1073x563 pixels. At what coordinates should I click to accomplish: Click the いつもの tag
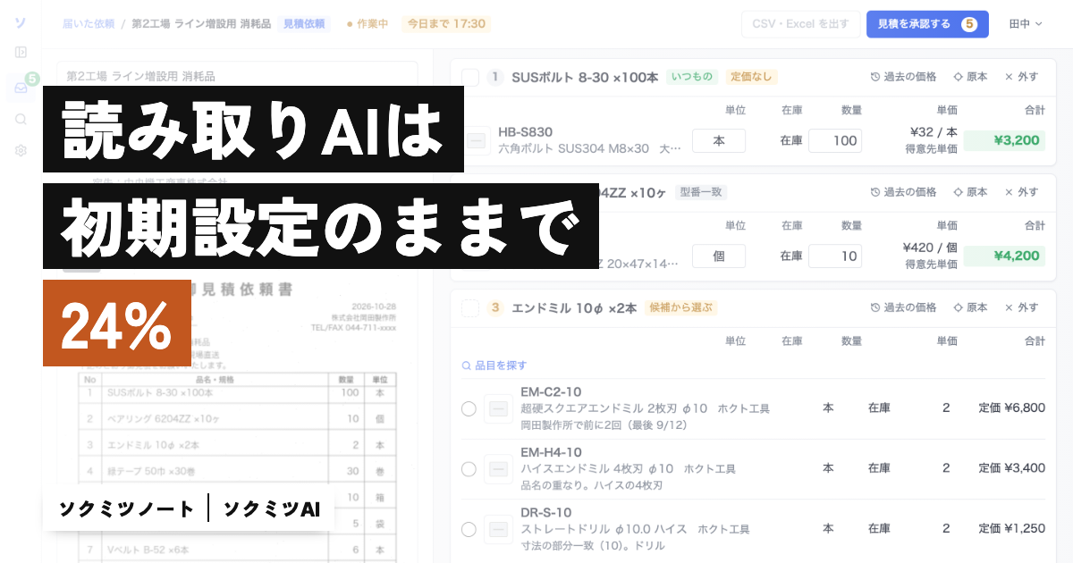692,77
